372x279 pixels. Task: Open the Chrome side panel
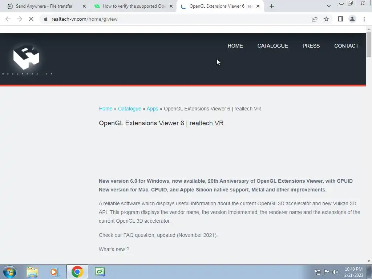pos(341,19)
